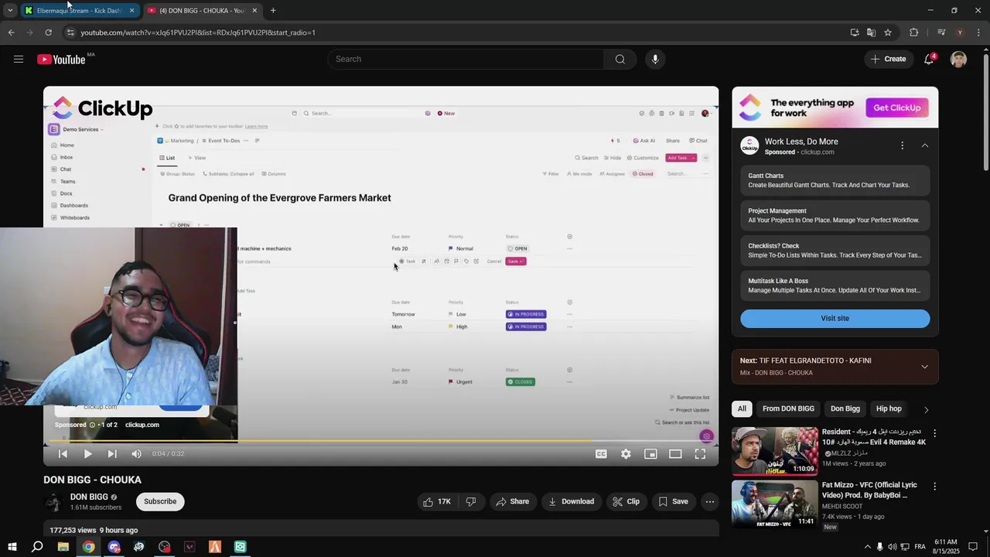
Task: Open DON BIGG channel avatar
Action: click(x=53, y=501)
